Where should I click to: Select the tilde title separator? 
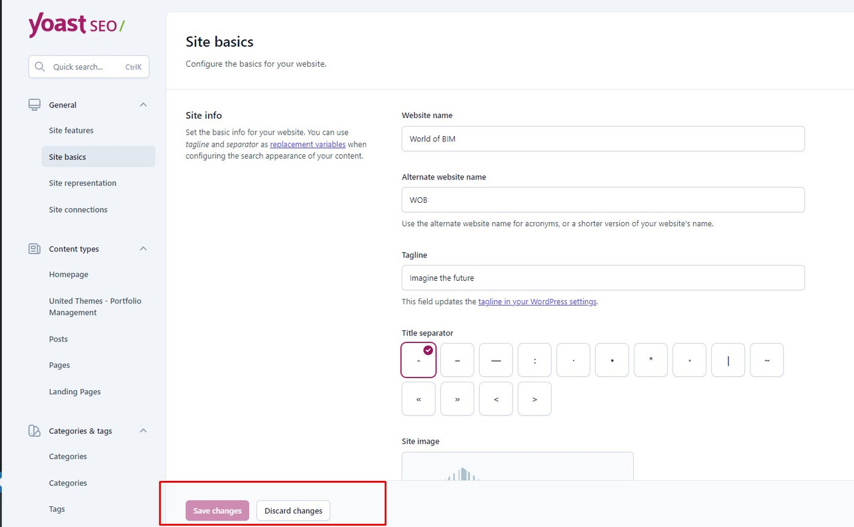click(767, 360)
